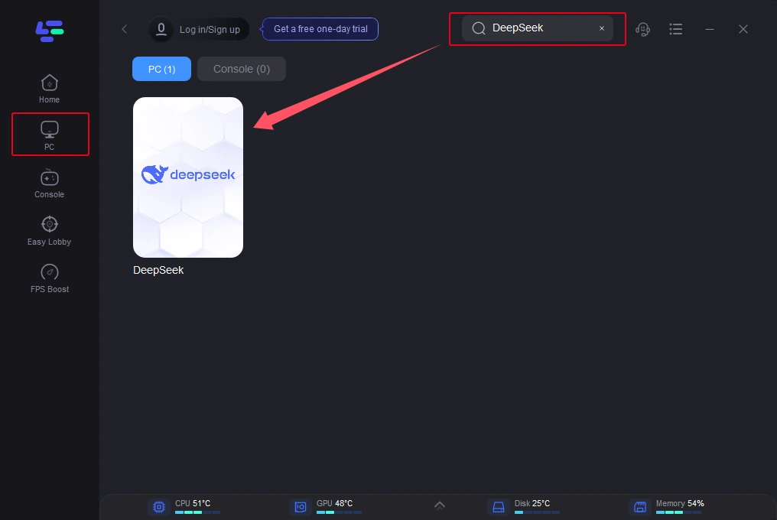Switch to the Console (0) tab
777x520 pixels.
coord(242,69)
